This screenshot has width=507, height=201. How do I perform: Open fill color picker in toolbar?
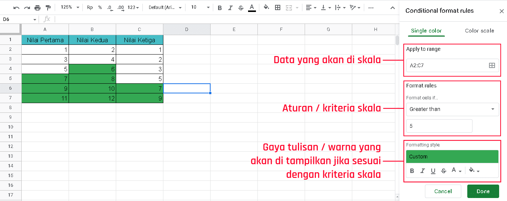pyautogui.click(x=266, y=7)
